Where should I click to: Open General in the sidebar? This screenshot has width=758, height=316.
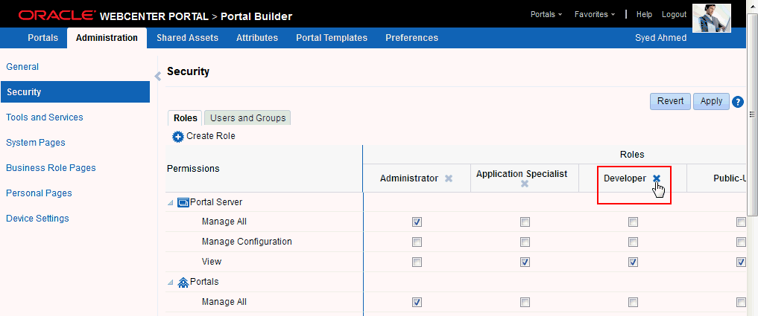[x=22, y=67]
